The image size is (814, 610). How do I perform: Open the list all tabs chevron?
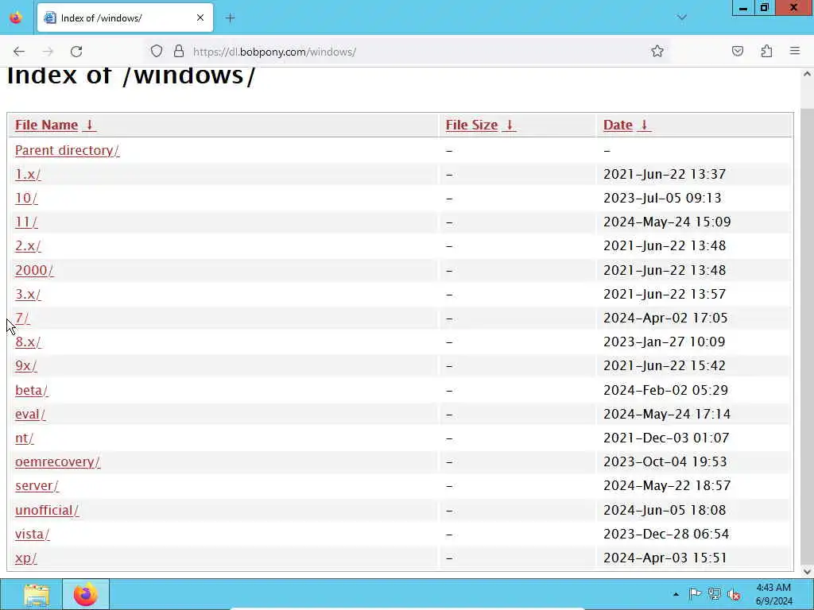click(x=681, y=17)
